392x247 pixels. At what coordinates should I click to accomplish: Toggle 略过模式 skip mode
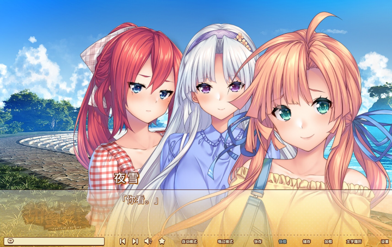coord(225,241)
